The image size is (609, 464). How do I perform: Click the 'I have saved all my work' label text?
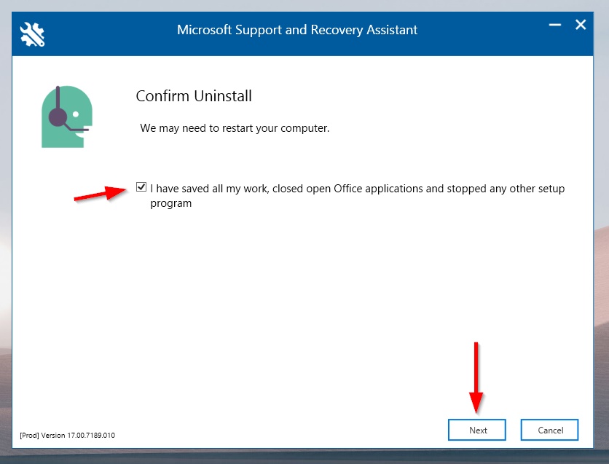[358, 196]
